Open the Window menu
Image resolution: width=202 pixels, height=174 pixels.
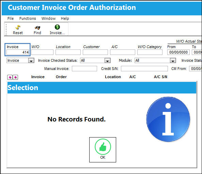(48, 18)
